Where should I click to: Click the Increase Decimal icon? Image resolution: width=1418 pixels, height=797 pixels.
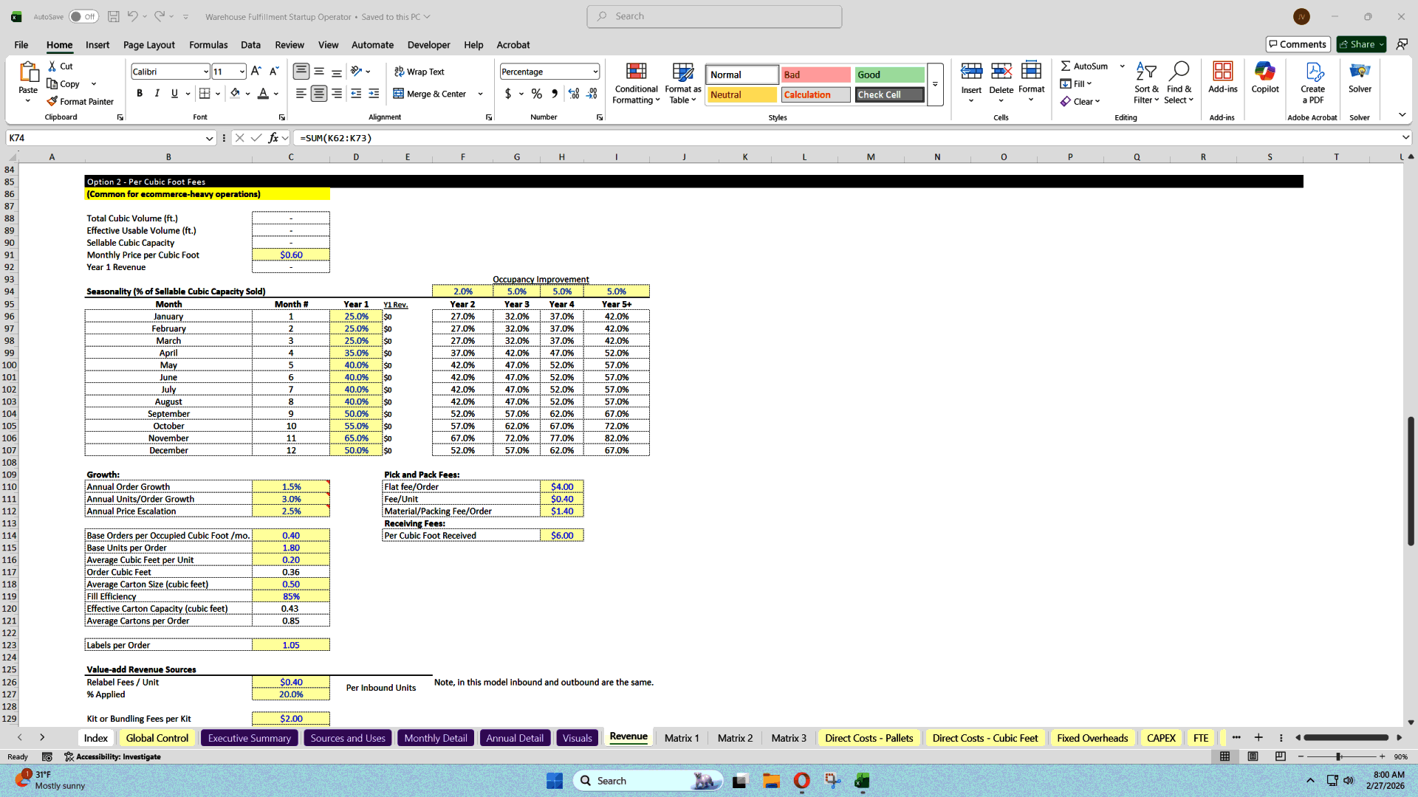(573, 94)
